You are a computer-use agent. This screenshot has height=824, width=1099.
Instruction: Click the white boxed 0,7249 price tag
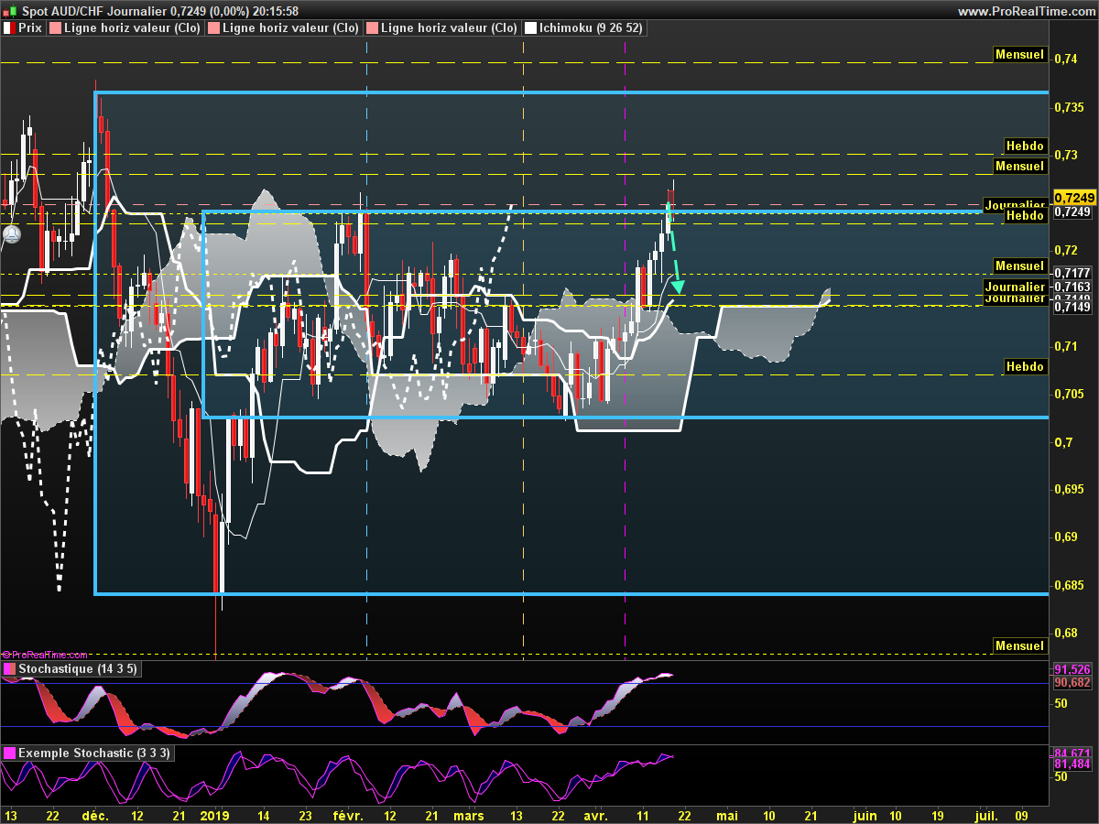tap(1073, 211)
